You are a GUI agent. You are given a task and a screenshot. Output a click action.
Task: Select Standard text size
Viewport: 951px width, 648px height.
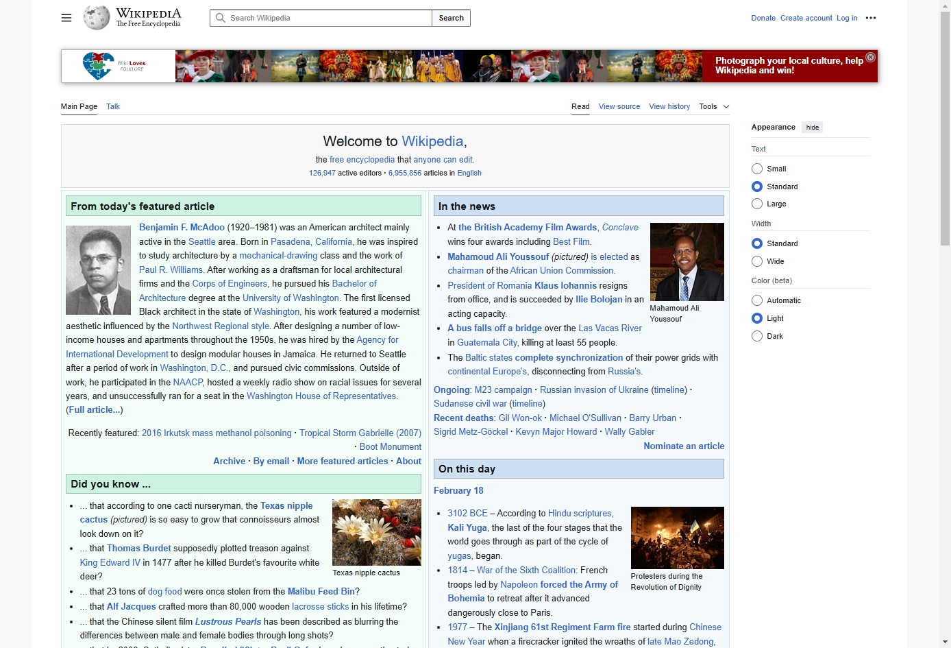click(x=757, y=187)
